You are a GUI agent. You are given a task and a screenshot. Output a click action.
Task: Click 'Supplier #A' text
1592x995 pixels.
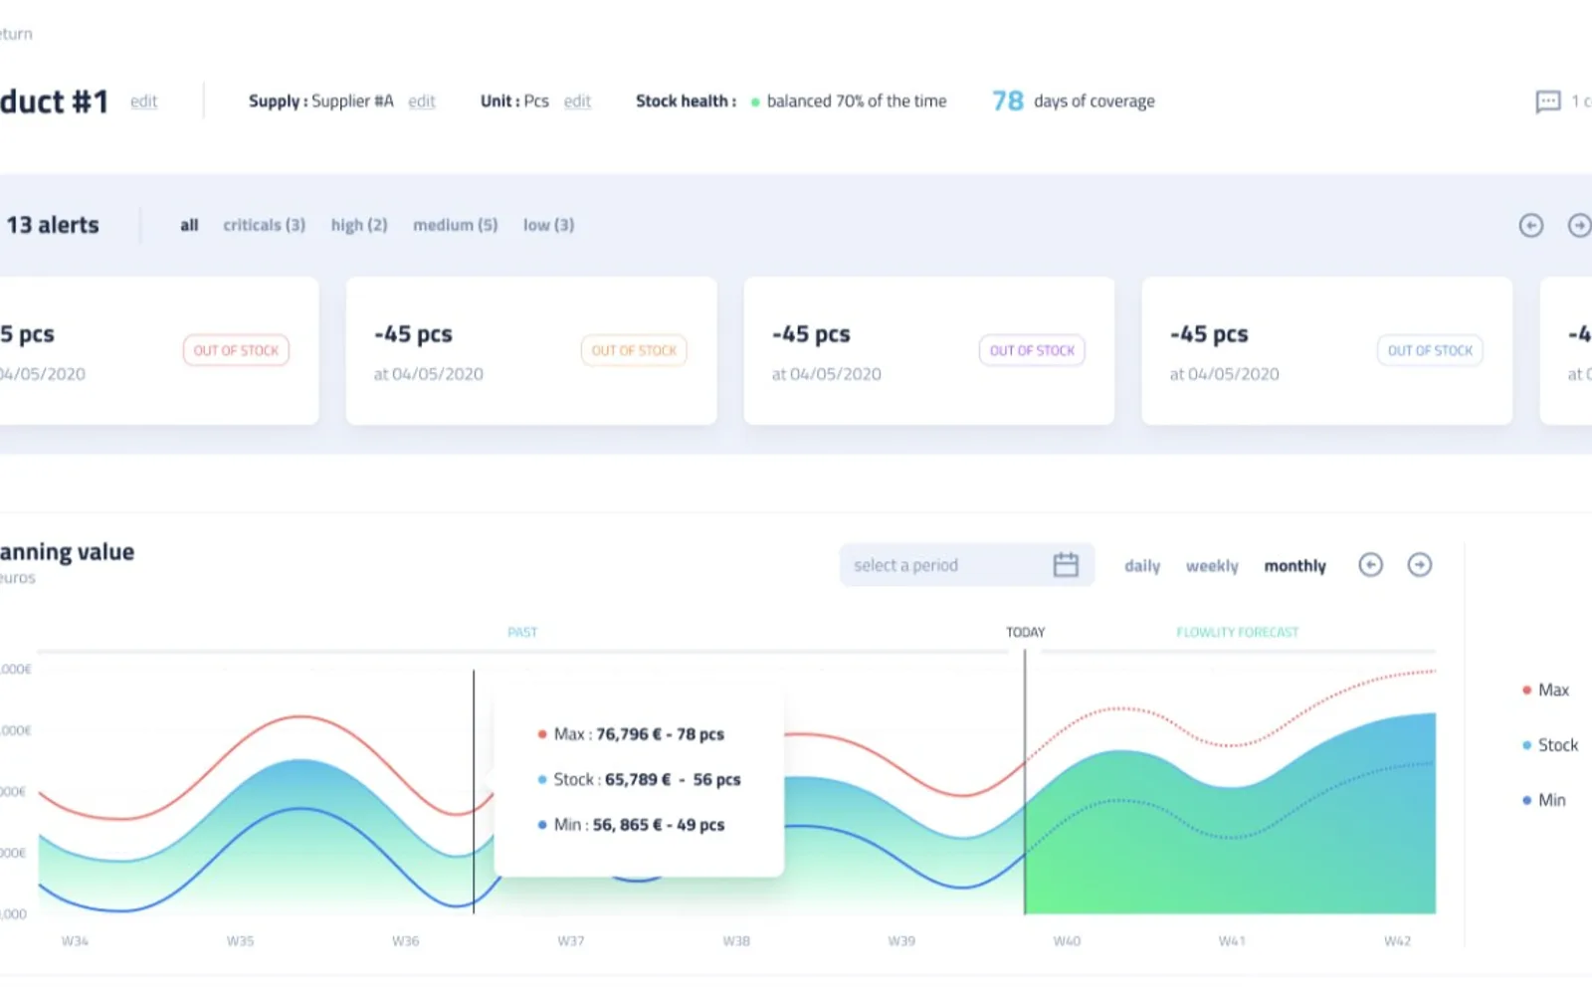[x=352, y=101]
